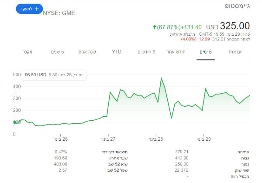Click the NYSE: GME ticker label
This screenshot has width=262, height=183.
(59, 13)
